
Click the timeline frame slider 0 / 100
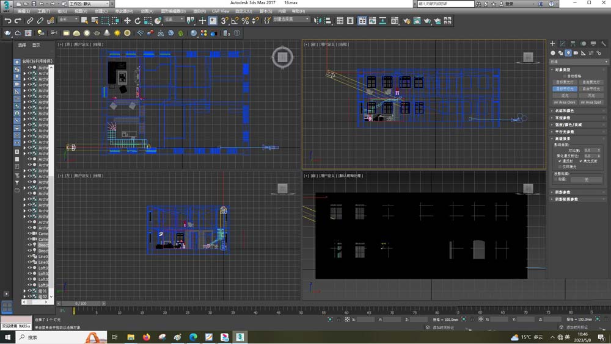tap(81, 303)
